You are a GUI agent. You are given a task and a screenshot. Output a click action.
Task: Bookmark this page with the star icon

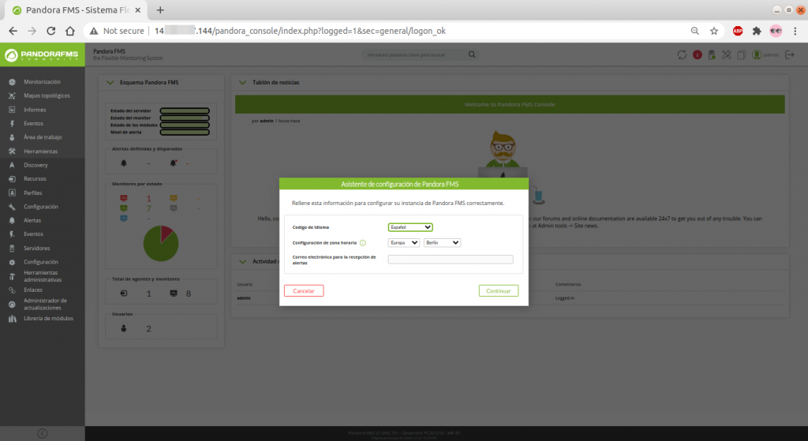(714, 31)
